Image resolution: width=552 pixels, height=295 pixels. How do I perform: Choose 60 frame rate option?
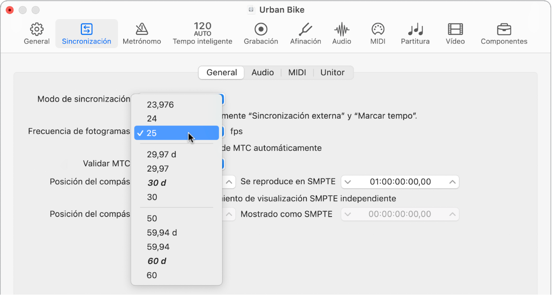pos(177,275)
